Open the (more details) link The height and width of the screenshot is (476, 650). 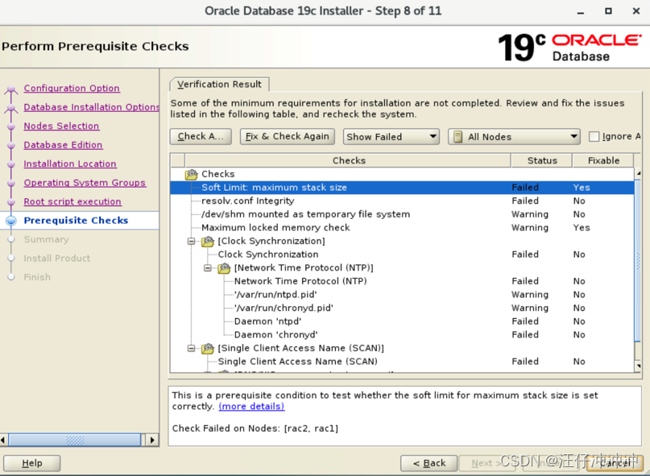(251, 407)
